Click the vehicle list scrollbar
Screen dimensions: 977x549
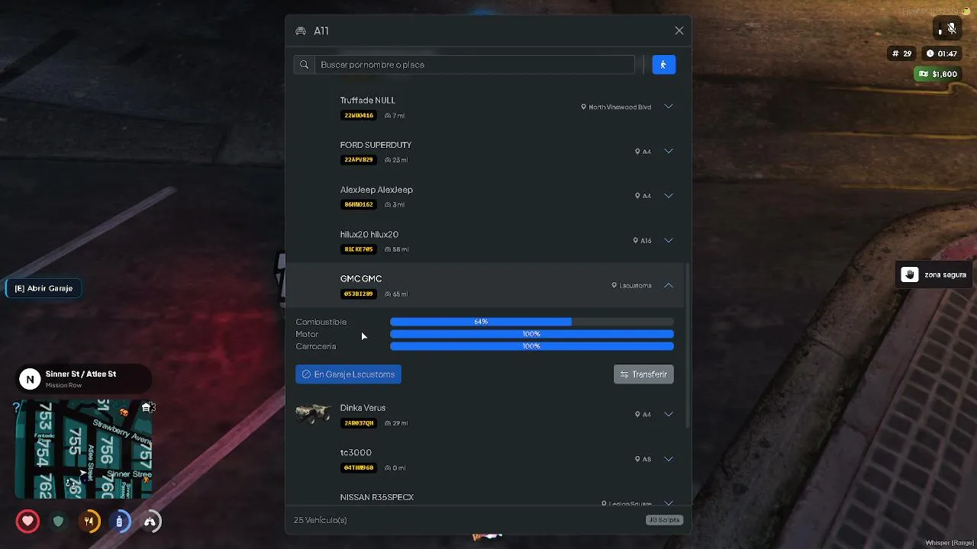688,345
